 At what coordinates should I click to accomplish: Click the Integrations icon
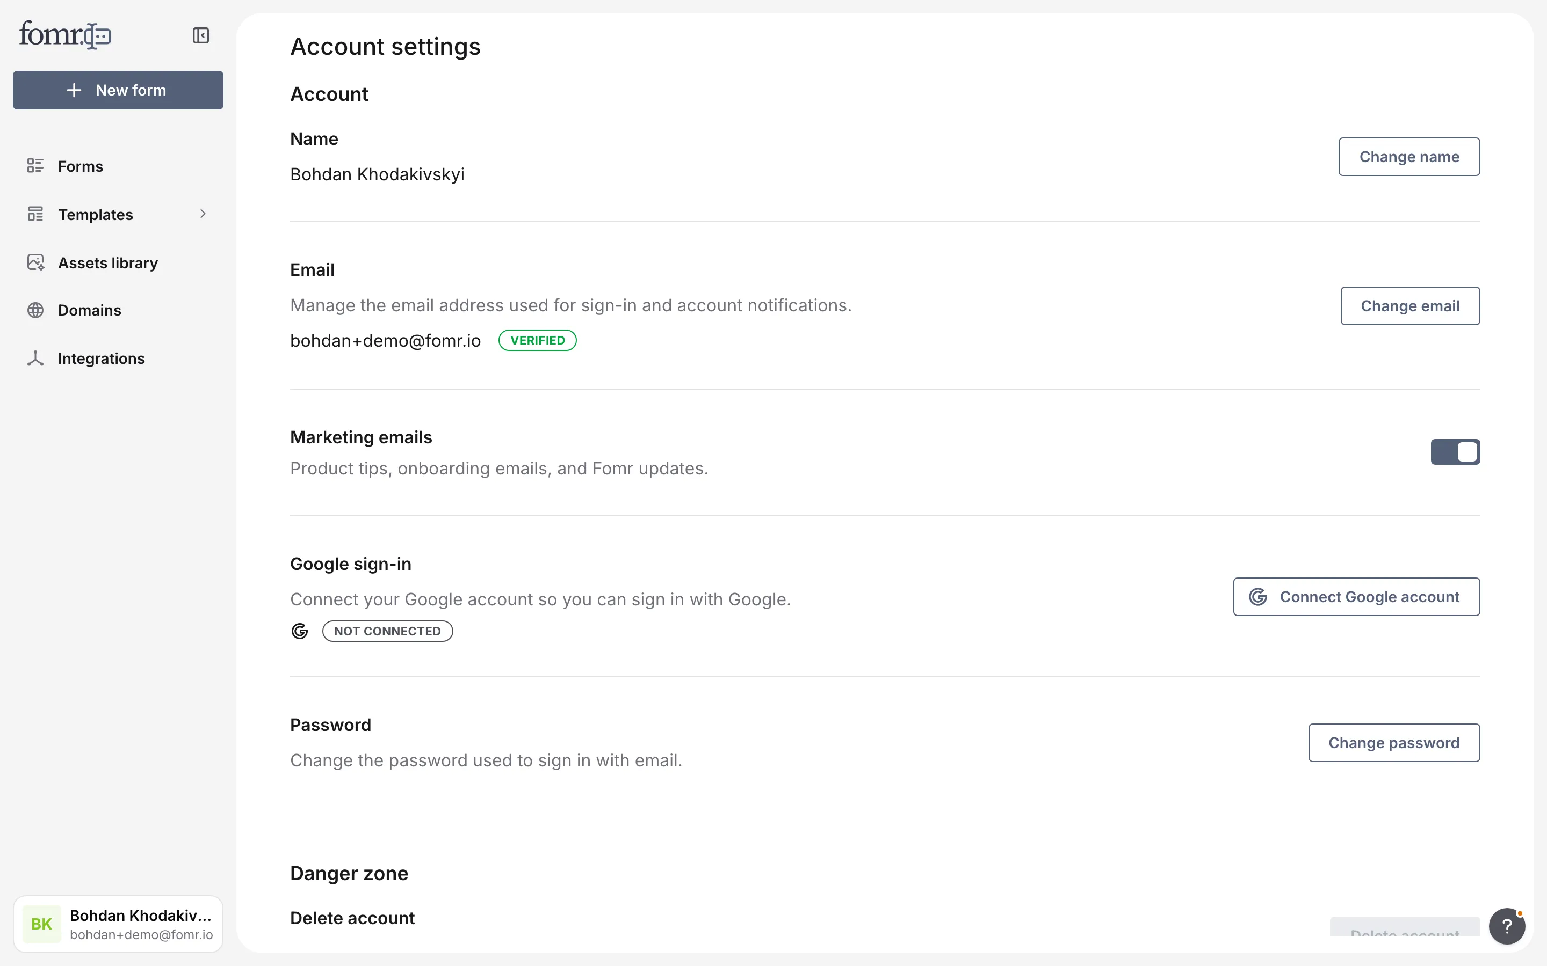[35, 358]
